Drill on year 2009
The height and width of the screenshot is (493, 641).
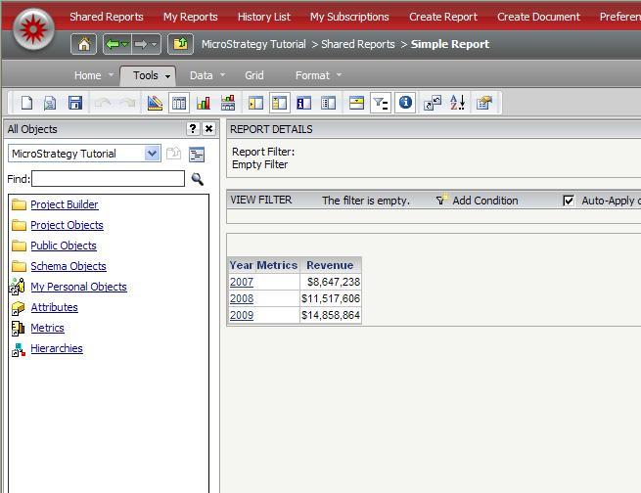tap(242, 315)
